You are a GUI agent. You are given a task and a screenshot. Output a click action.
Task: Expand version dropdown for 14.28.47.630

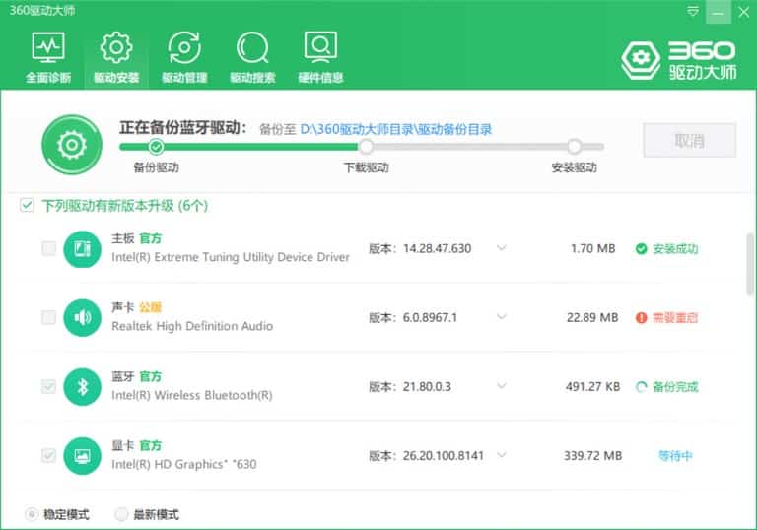pos(502,248)
